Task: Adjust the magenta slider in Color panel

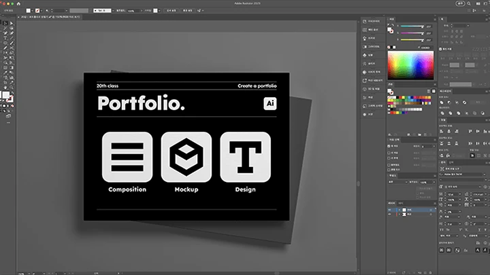Action: coord(412,33)
